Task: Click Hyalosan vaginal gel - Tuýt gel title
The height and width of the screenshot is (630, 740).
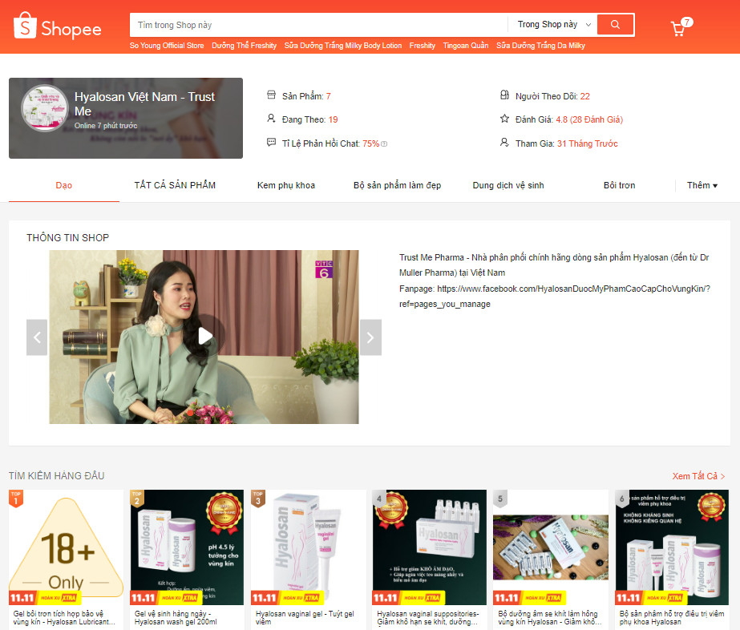Action: (x=305, y=618)
